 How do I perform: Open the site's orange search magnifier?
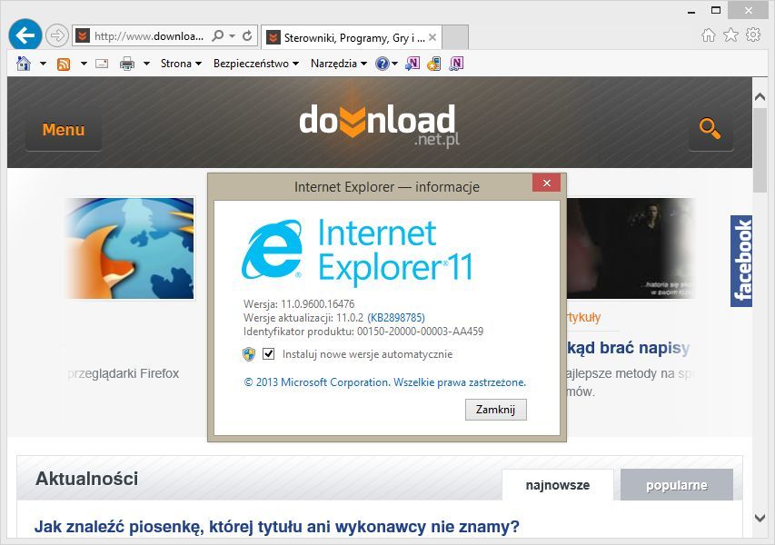pos(710,129)
